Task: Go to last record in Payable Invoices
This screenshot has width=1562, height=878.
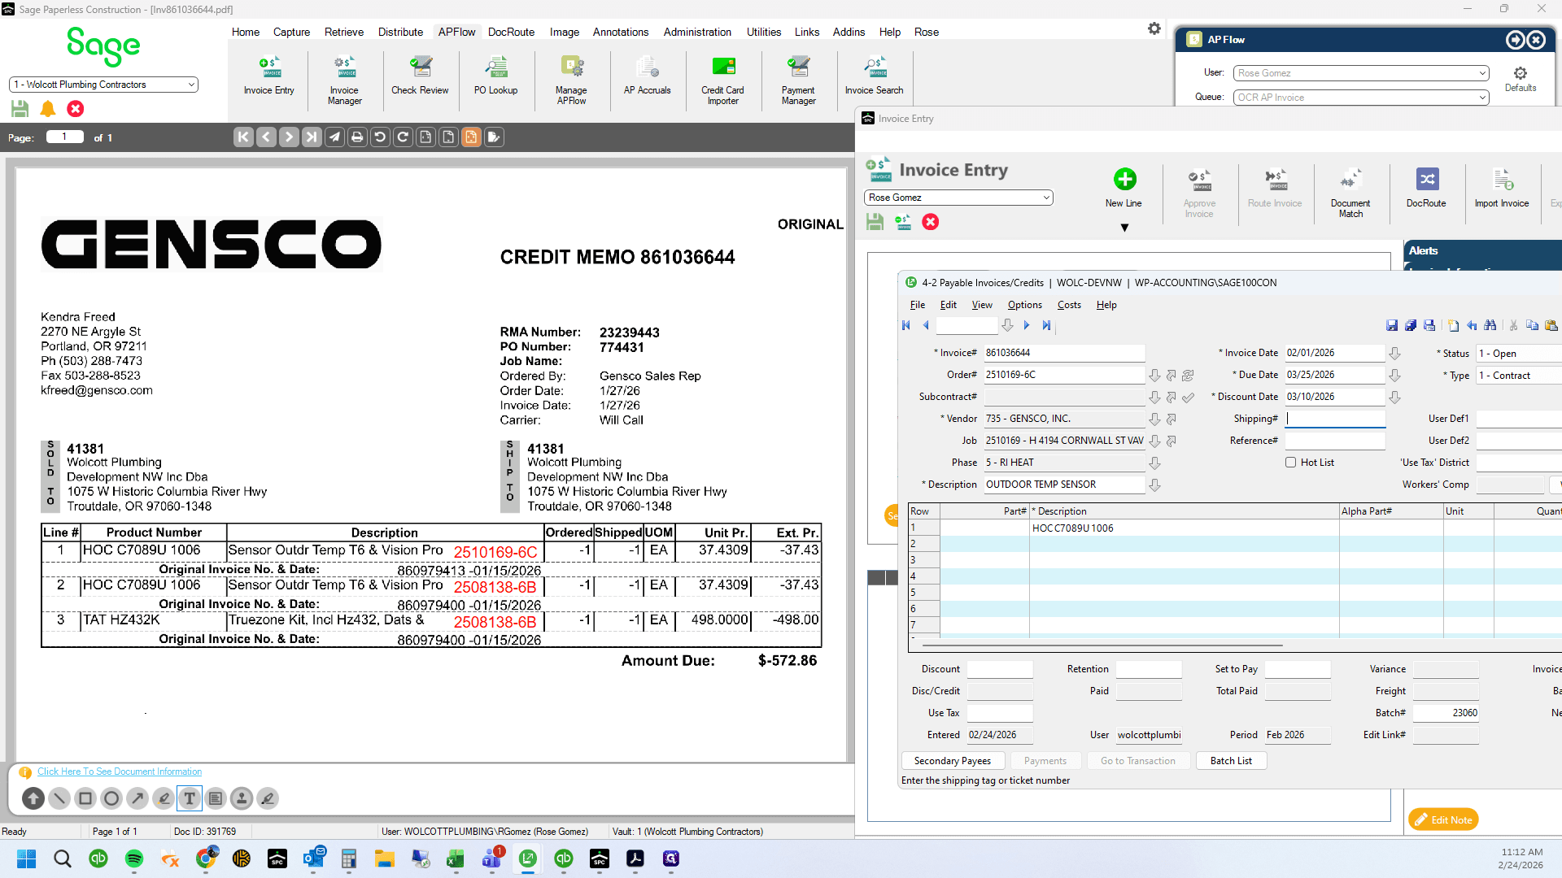Action: click(1046, 325)
